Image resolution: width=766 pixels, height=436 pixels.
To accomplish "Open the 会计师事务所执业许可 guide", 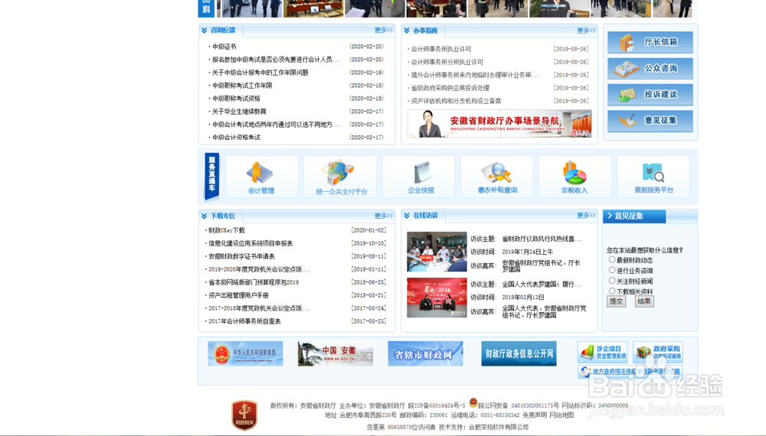I will (x=441, y=49).
